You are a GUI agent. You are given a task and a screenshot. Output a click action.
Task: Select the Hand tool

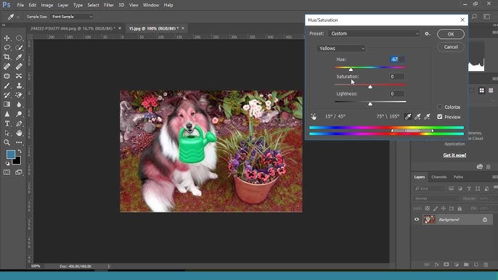(x=19, y=133)
